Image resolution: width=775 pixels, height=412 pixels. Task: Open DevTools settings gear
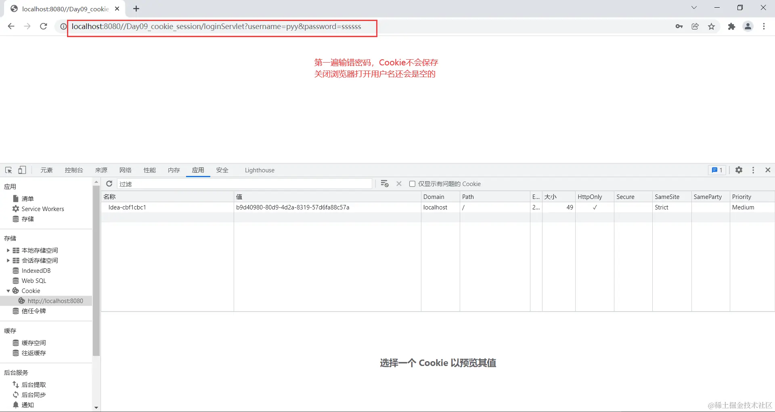tap(739, 170)
